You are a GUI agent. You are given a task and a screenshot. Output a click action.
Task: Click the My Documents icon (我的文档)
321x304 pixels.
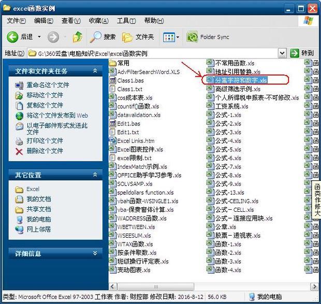tap(19, 199)
